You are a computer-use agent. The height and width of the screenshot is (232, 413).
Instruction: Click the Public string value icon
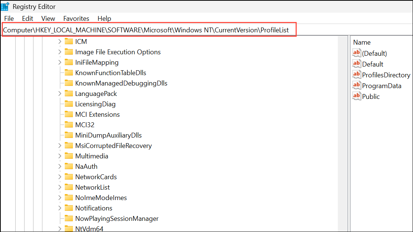pos(357,96)
